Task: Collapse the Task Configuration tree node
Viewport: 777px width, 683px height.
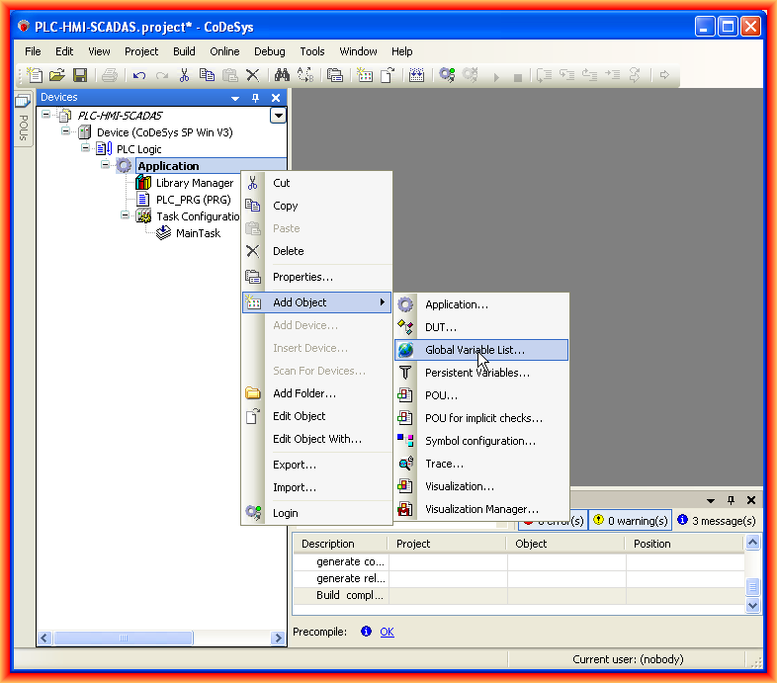Action: pyautogui.click(x=126, y=215)
